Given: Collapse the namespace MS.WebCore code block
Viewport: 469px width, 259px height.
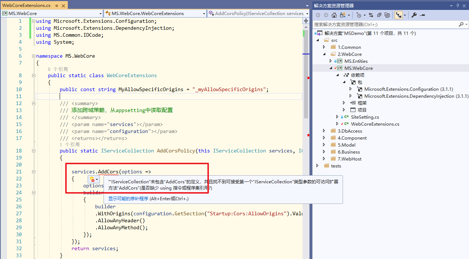Looking at the screenshot, I should click(34, 56).
